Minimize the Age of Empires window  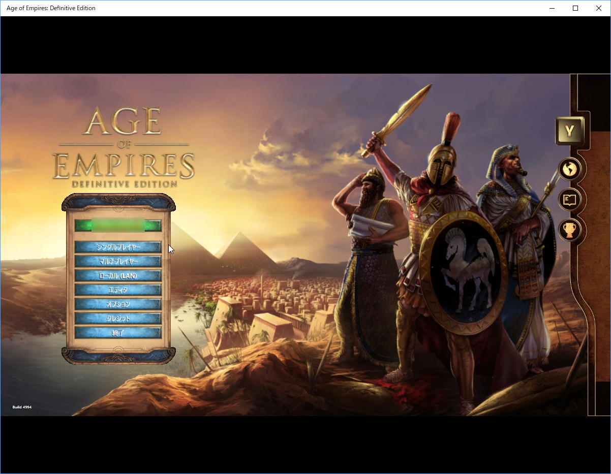click(552, 8)
